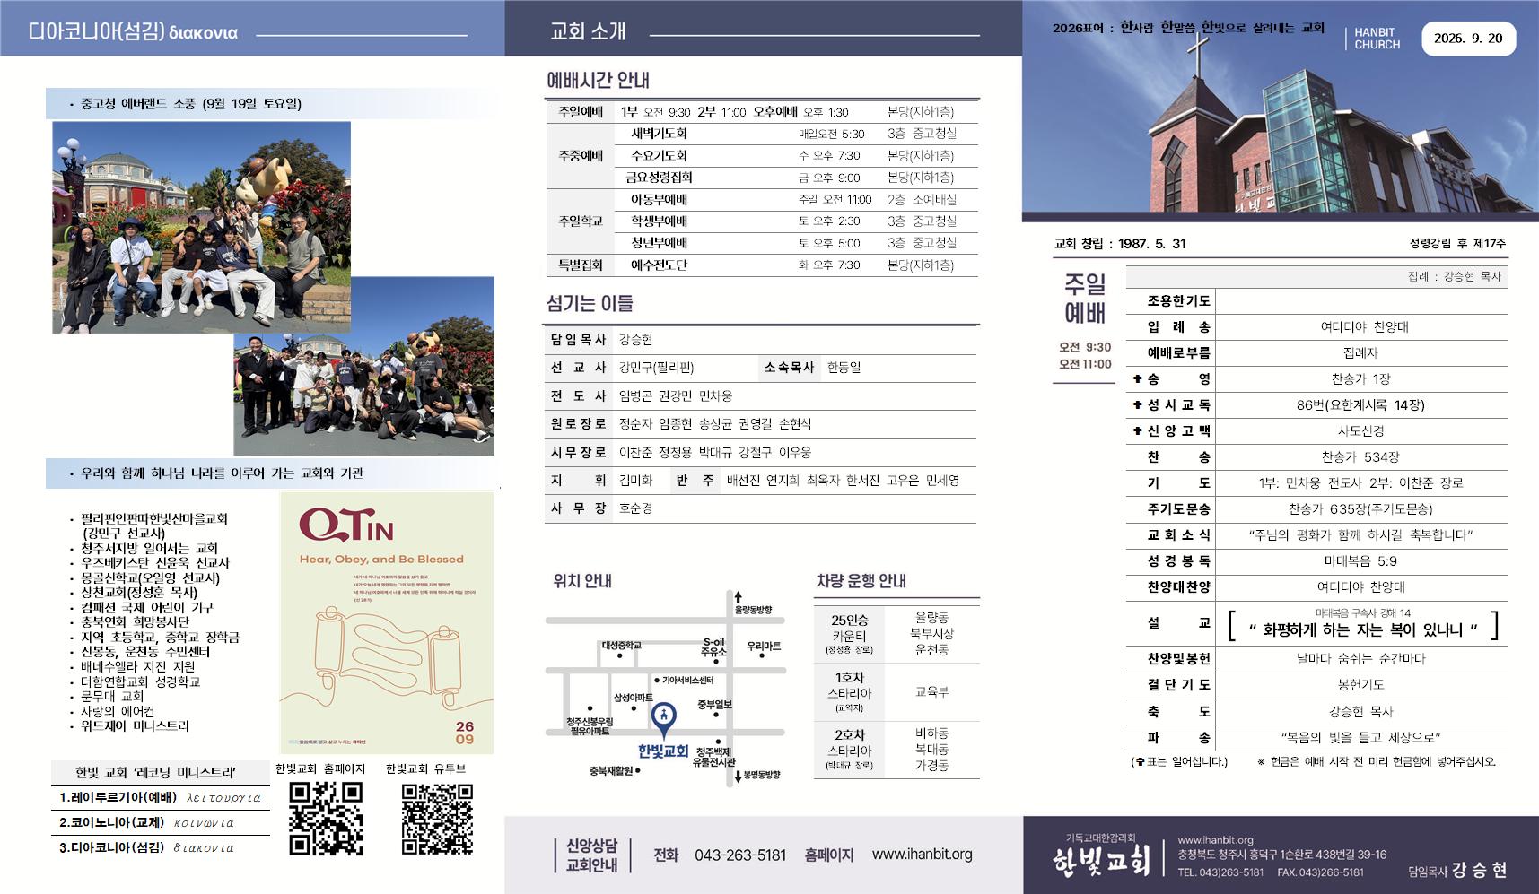
Task: Click the Q.T IN logo on booklet cover
Action: tap(346, 525)
